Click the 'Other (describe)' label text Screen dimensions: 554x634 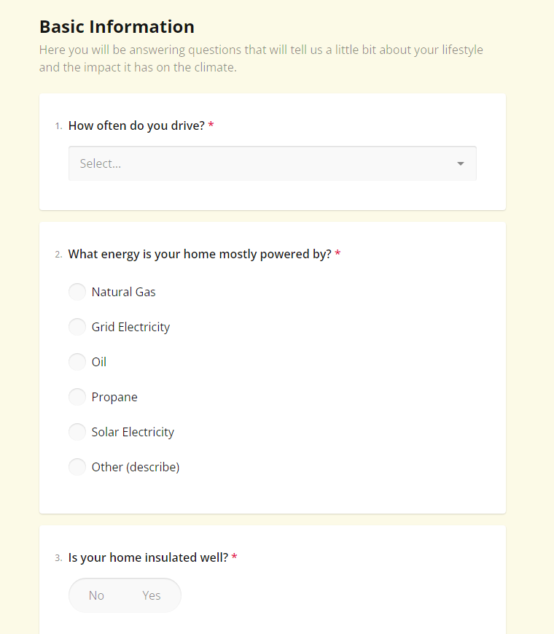click(x=135, y=467)
